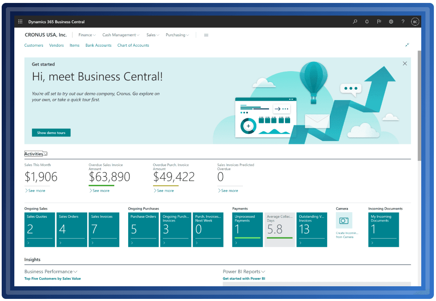Open the Customers link
The height and width of the screenshot is (301, 436).
[x=34, y=45]
